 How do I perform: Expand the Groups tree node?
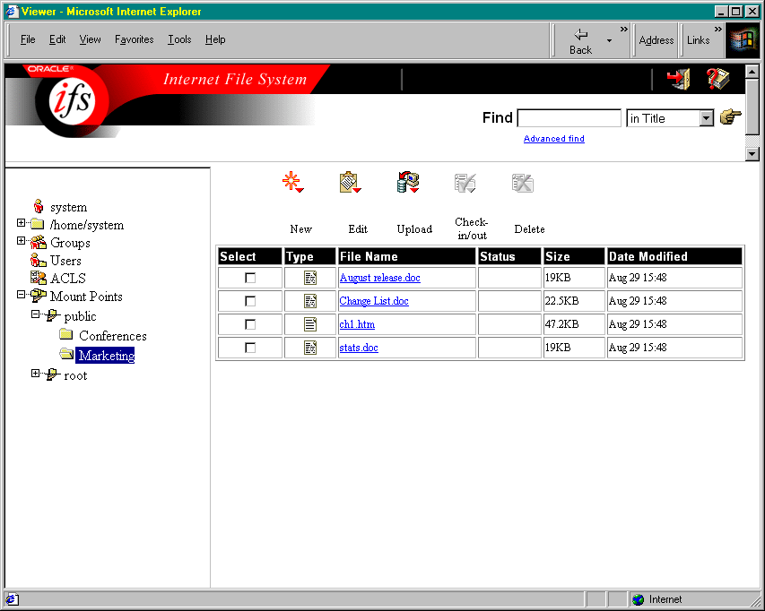tap(21, 241)
